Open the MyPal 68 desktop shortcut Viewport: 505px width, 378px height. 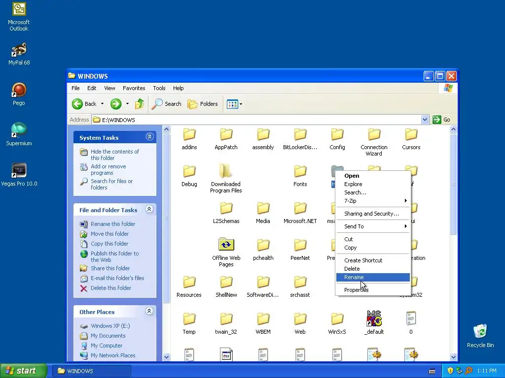click(19, 54)
